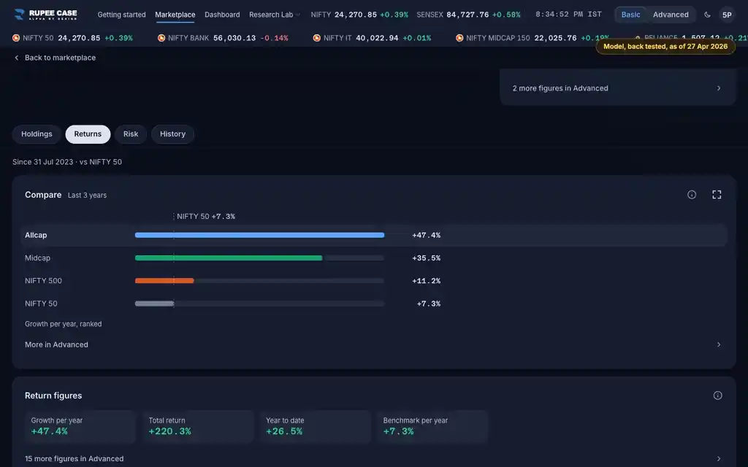
Task: Click the 'Growth per year' figure card
Action: tap(80, 426)
